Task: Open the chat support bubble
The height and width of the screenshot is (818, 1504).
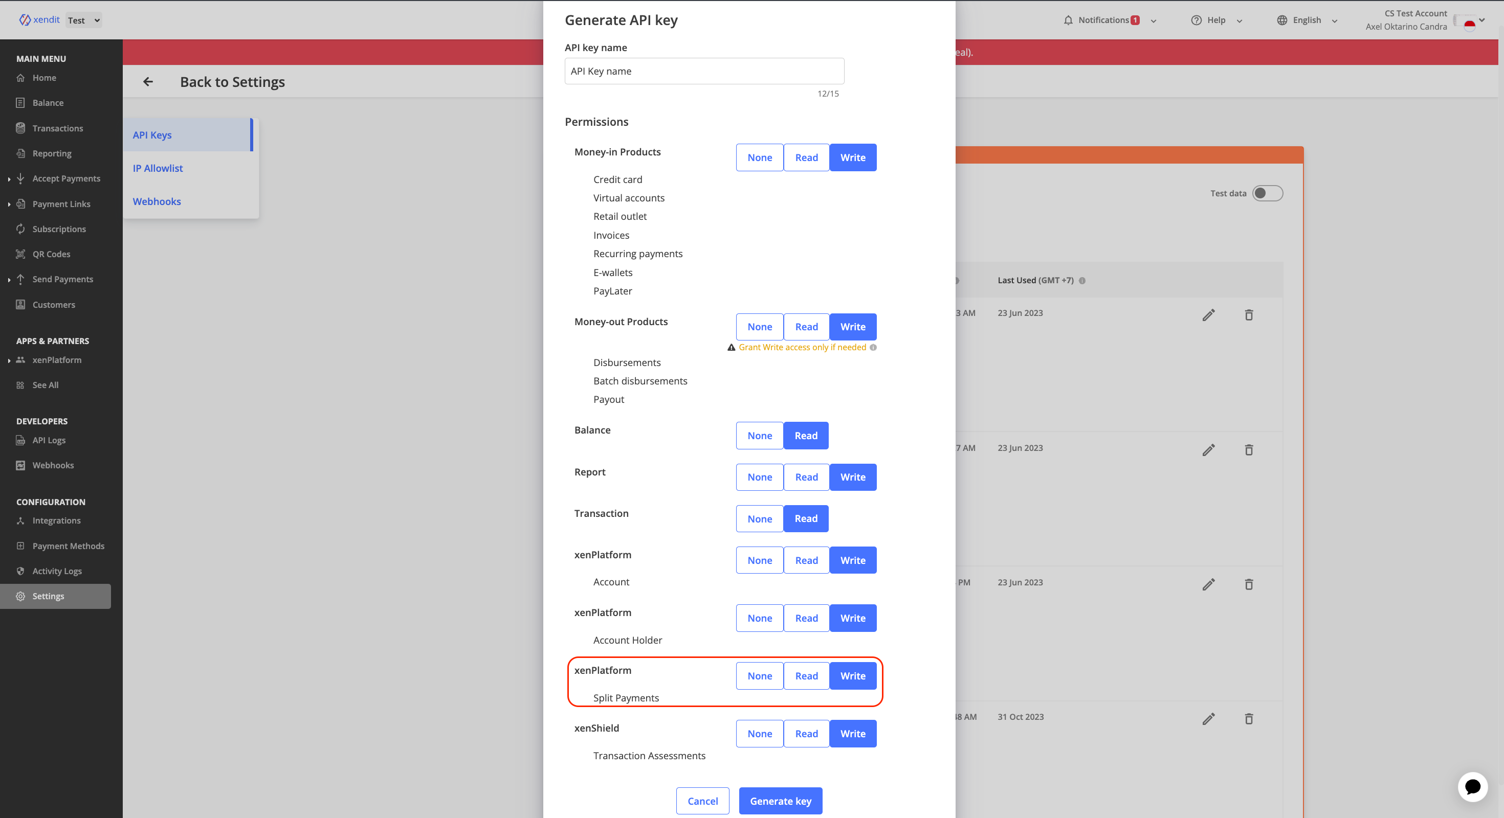Action: tap(1472, 786)
